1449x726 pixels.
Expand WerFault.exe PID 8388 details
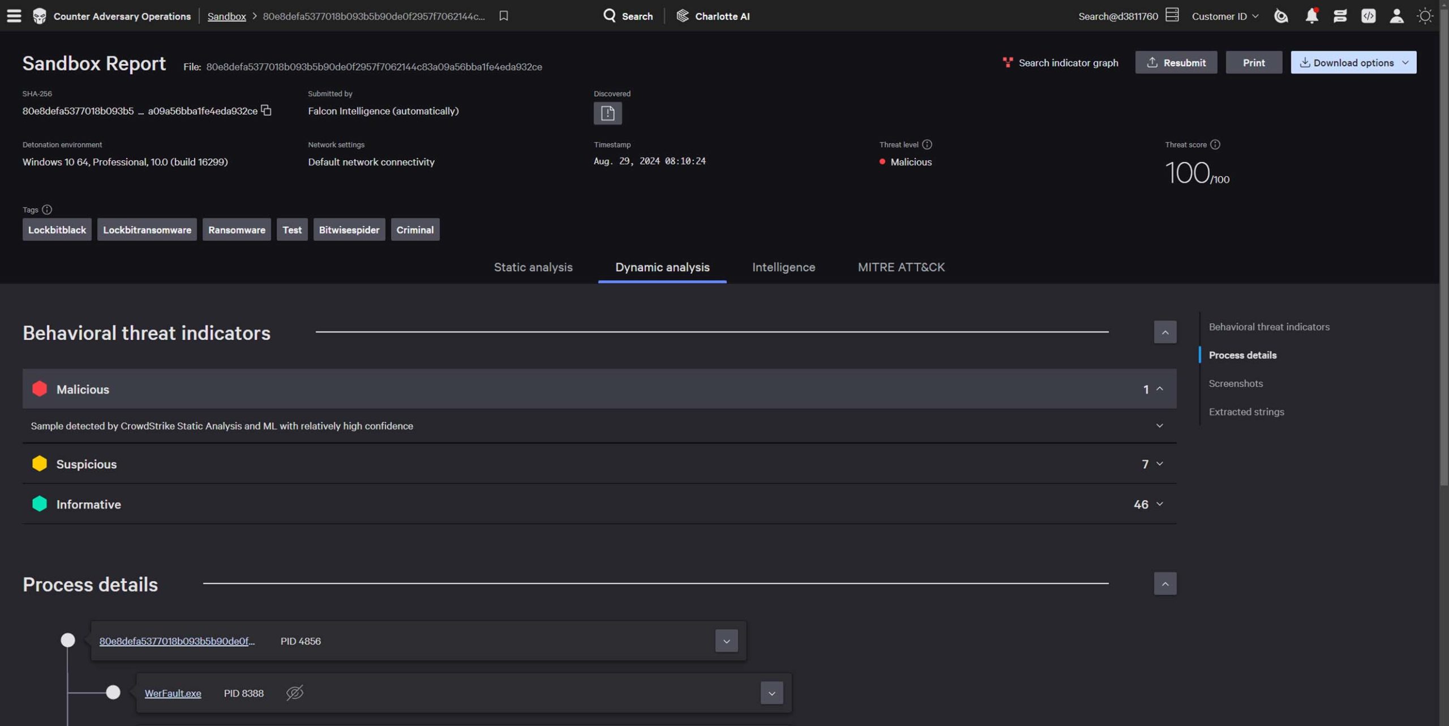[771, 693]
